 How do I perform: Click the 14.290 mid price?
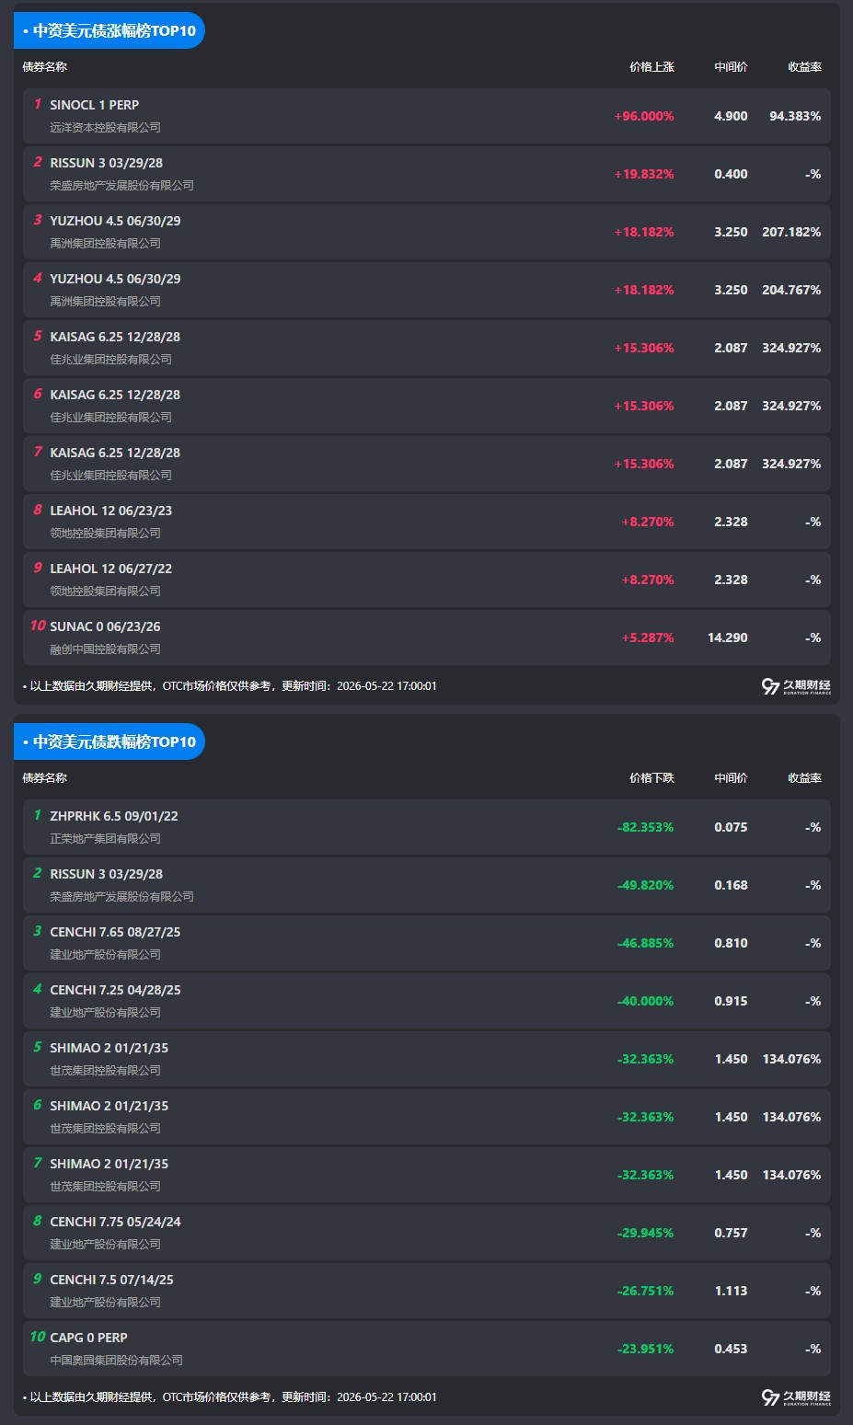pyautogui.click(x=728, y=638)
